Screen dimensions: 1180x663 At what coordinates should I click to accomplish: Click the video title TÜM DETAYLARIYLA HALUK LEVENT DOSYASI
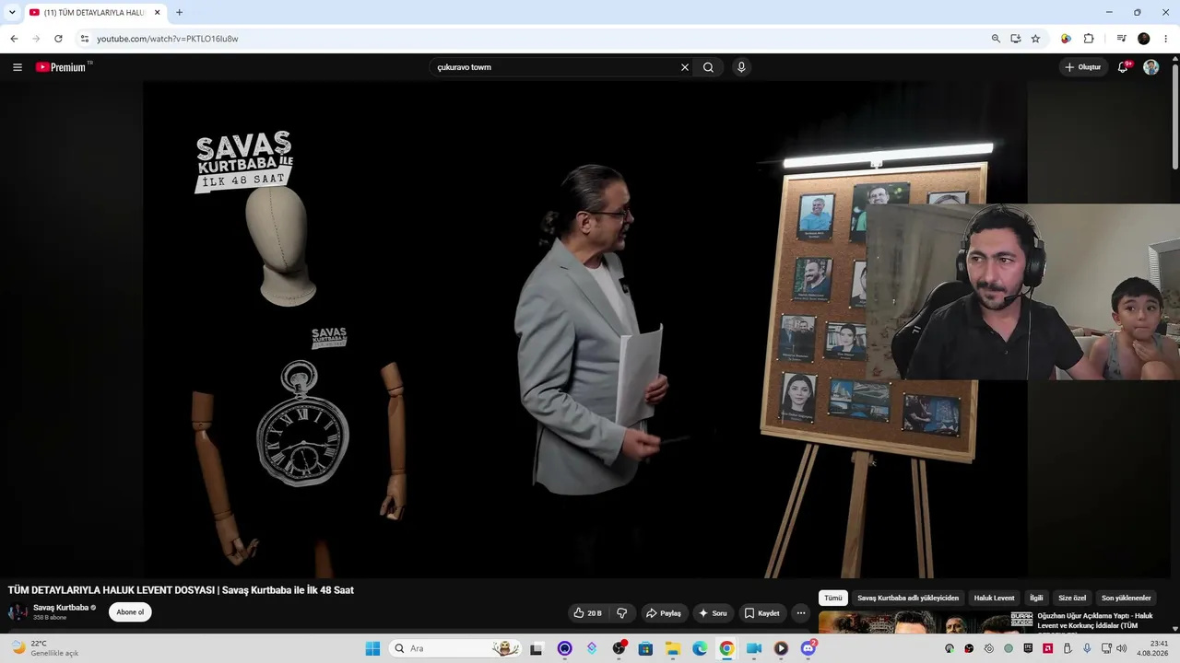[x=181, y=590]
